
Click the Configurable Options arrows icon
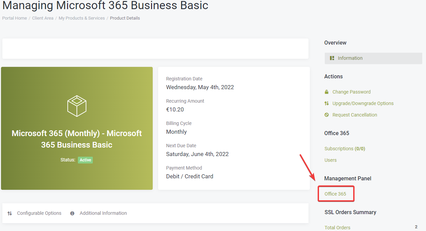tap(10, 213)
